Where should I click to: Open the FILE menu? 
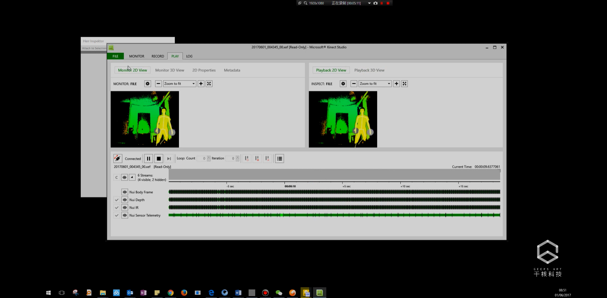pyautogui.click(x=116, y=56)
